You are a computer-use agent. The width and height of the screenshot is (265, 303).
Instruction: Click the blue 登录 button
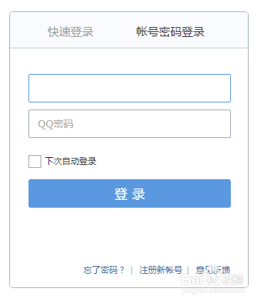click(x=130, y=193)
